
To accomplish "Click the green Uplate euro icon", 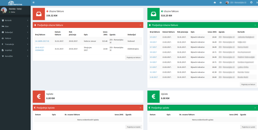I will pyautogui.click(x=153, y=97).
